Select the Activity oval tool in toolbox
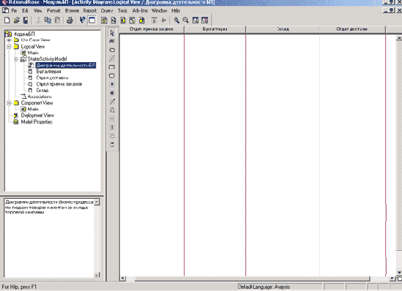Image resolution: width=402 pixels, height=291 pixels. 112,76
